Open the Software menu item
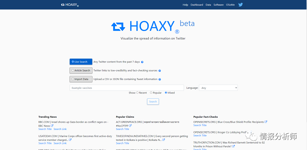307x150 pixels. 219,5
